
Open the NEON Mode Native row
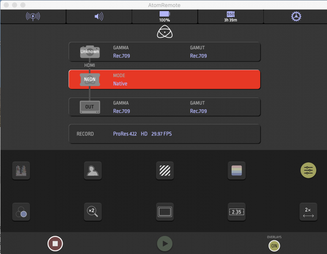click(x=164, y=79)
